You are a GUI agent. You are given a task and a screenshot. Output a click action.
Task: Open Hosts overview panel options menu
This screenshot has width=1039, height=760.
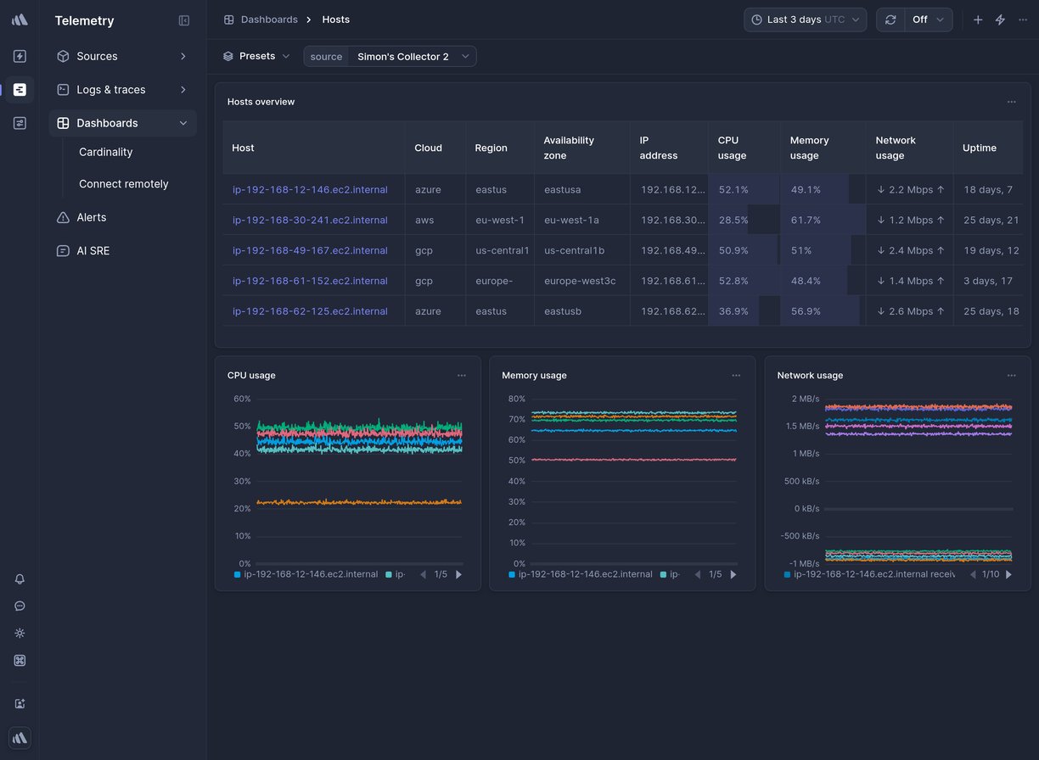(1011, 102)
